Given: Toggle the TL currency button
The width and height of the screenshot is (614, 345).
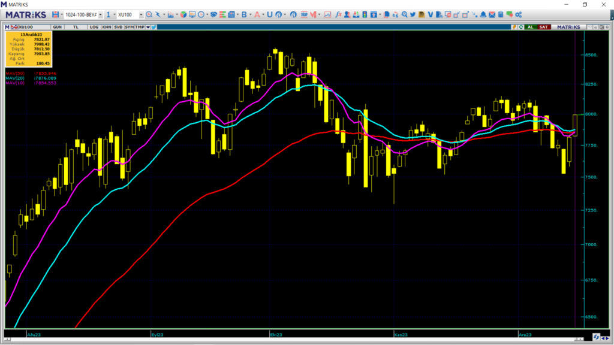Looking at the screenshot, I should [x=76, y=27].
